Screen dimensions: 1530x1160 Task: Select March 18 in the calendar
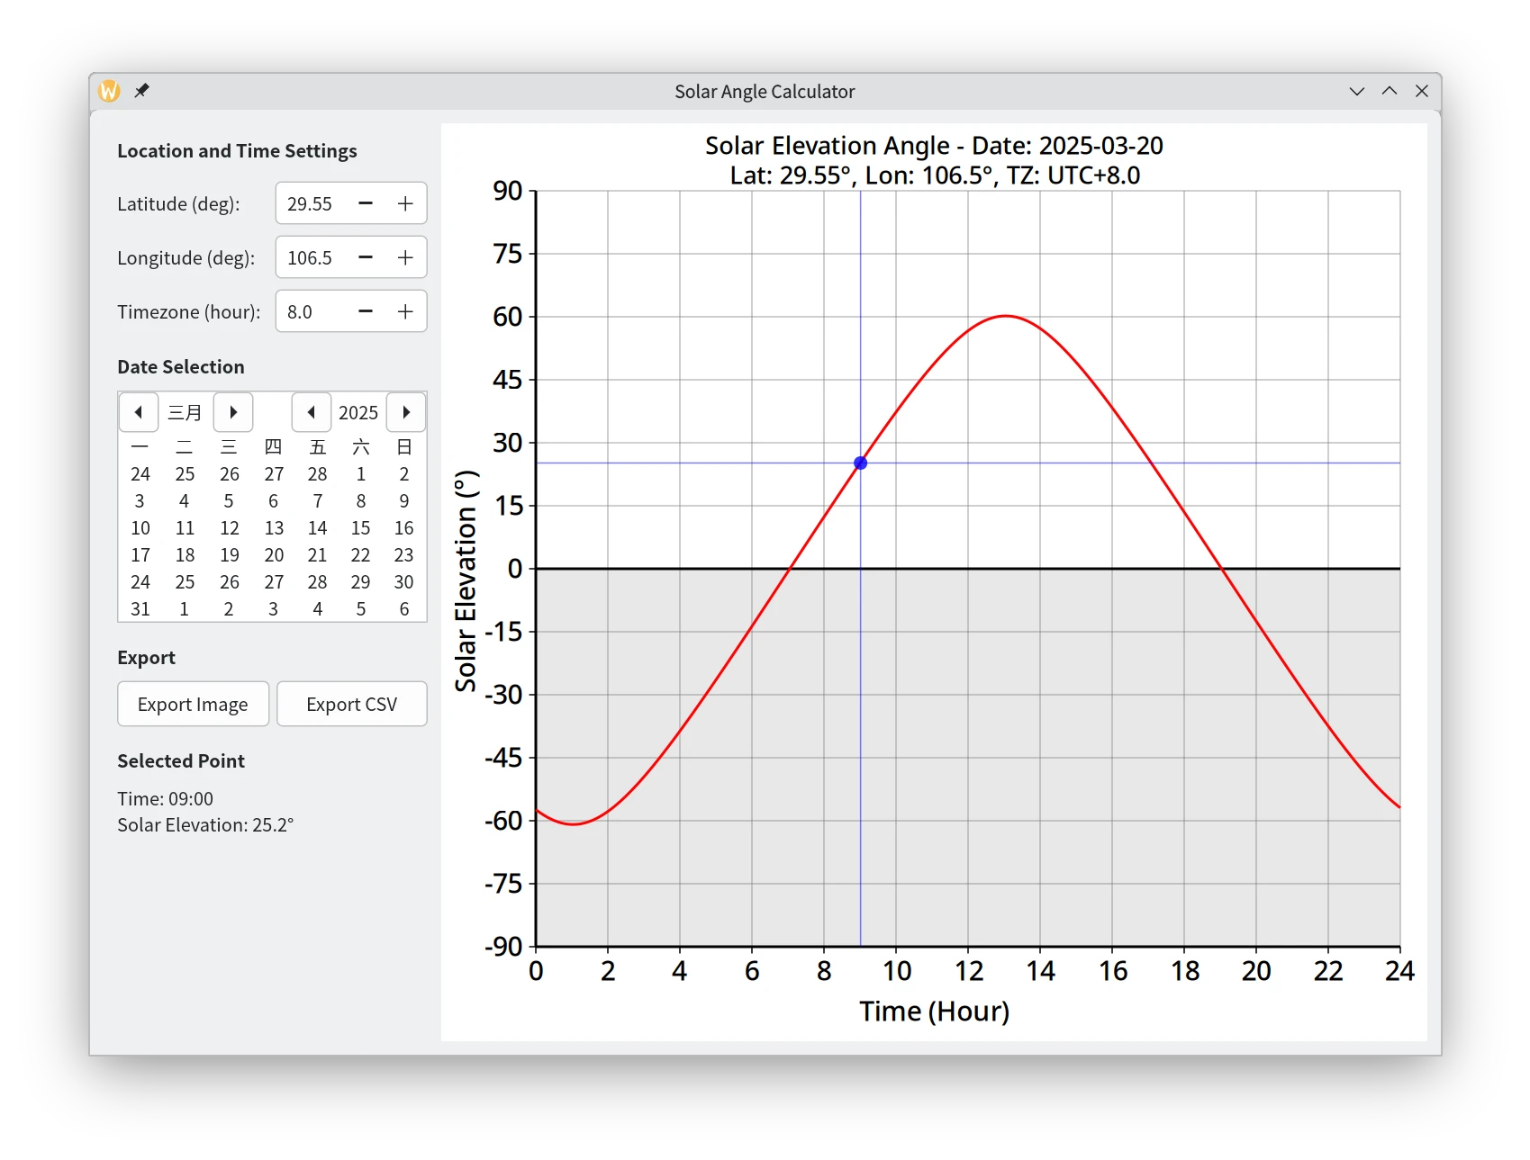click(185, 555)
